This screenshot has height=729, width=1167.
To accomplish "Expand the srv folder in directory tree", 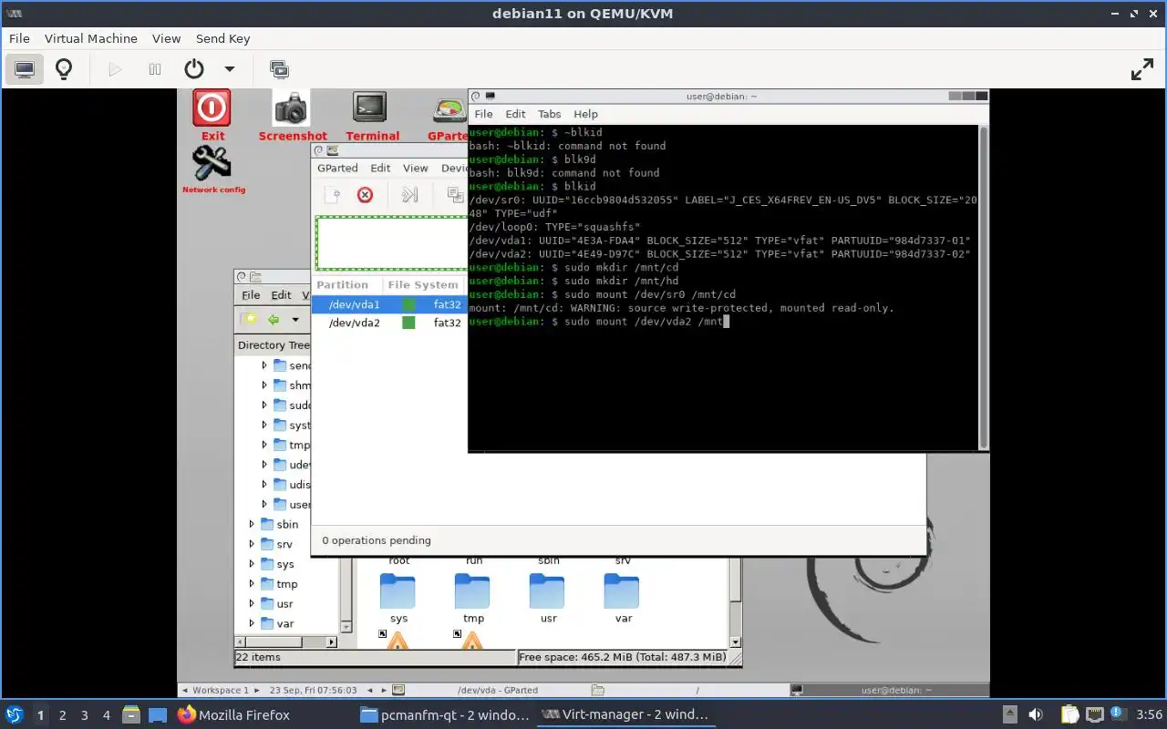I will (x=253, y=544).
